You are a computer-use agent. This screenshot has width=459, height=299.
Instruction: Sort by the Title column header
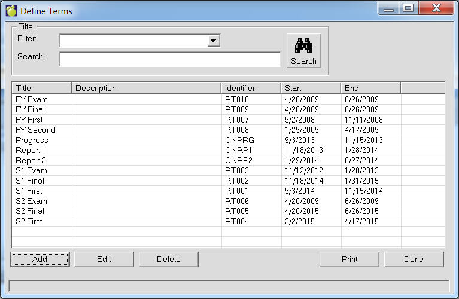pos(42,88)
